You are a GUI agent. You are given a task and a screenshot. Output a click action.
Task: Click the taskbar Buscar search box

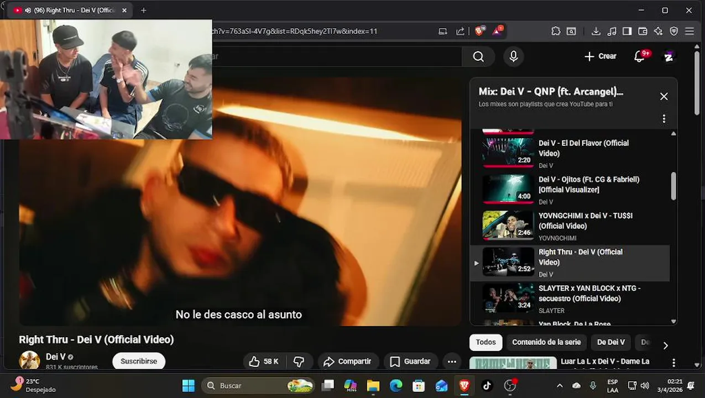[x=258, y=385]
